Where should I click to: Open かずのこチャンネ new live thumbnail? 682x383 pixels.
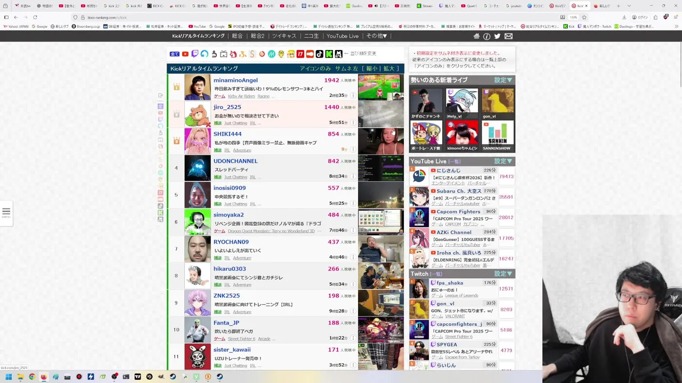tap(426, 101)
